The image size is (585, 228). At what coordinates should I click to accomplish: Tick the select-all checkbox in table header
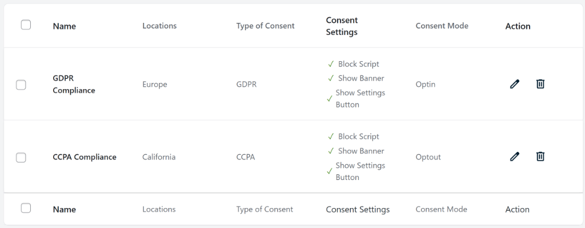point(26,25)
